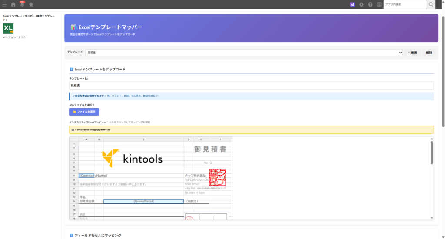This screenshot has width=445, height=239.
Task: Open settings gear in top bar
Action: (361, 4)
